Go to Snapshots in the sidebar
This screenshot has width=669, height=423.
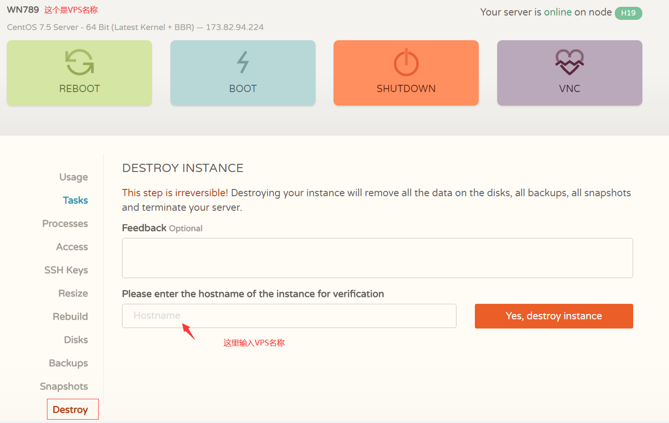click(64, 386)
